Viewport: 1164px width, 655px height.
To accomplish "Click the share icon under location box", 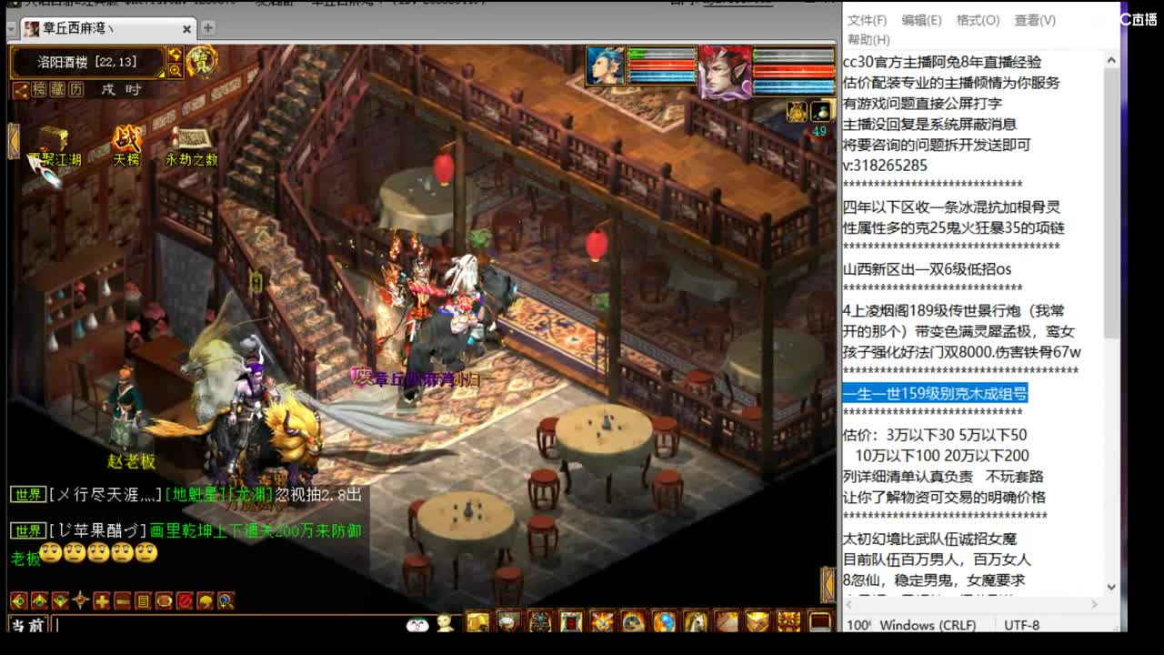I will [20, 89].
